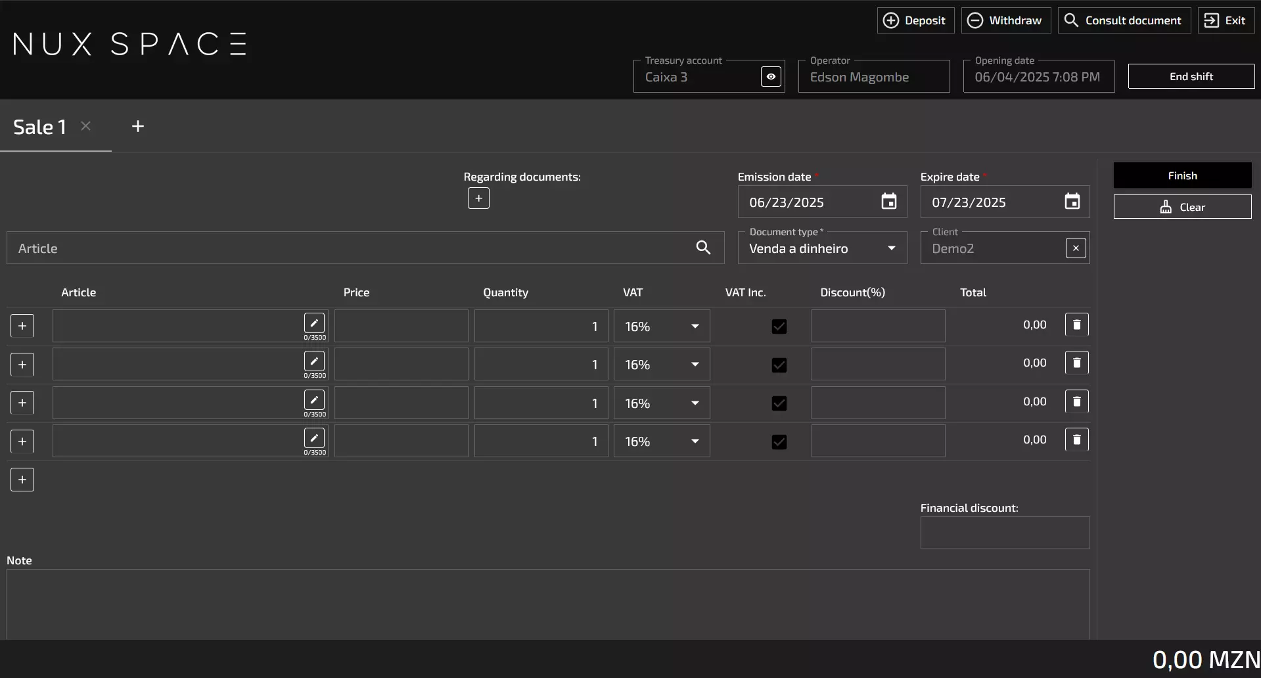
Task: Open VAT dropdown in fourth row
Action: 662,441
